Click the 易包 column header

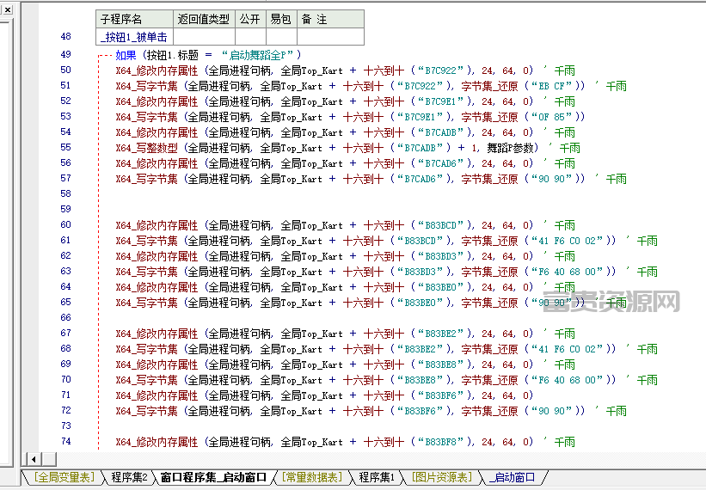(281, 20)
